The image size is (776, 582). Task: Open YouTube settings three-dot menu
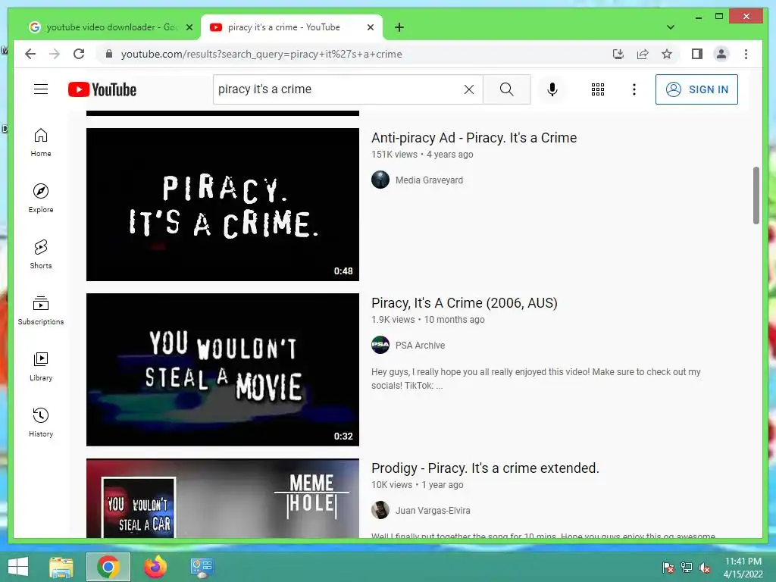(x=634, y=89)
